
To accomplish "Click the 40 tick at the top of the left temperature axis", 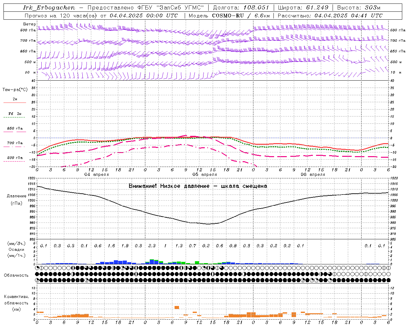I will point(33,81).
